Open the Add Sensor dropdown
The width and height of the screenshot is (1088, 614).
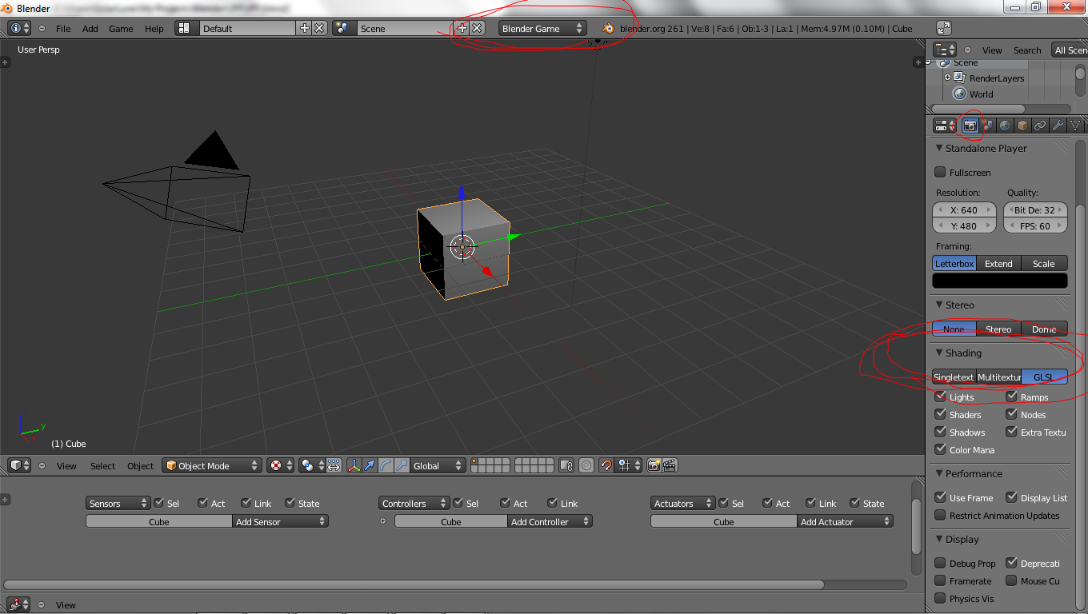[x=280, y=521]
